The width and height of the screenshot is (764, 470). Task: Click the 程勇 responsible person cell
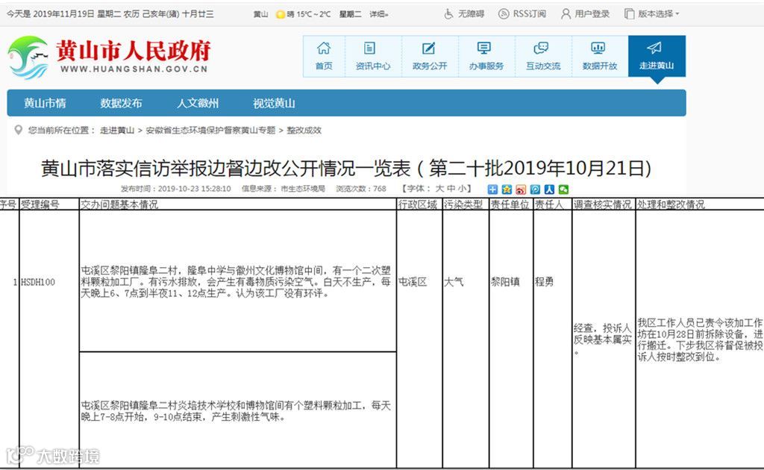[544, 282]
